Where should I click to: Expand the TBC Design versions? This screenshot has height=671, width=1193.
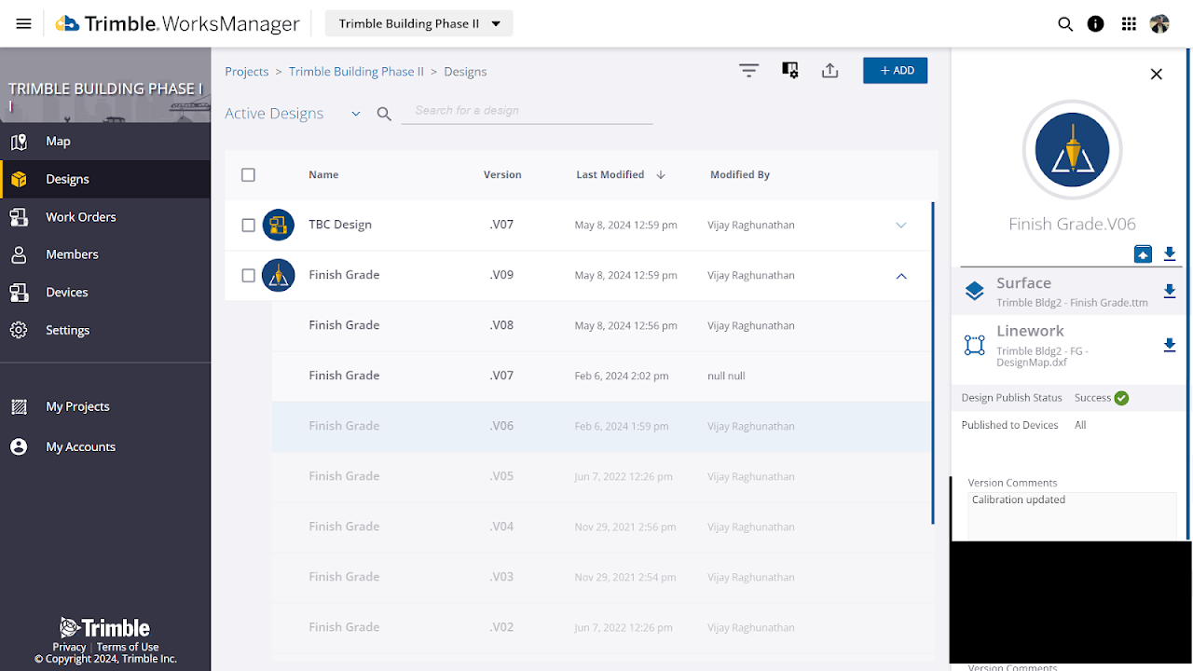coord(901,225)
